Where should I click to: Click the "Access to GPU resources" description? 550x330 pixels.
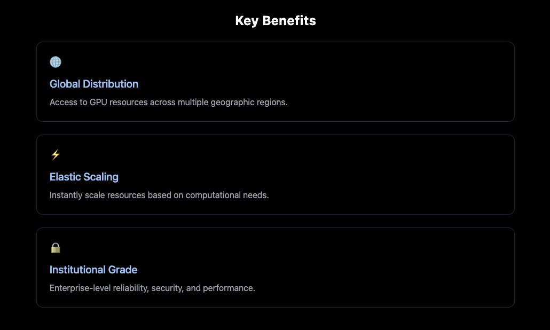click(x=168, y=102)
